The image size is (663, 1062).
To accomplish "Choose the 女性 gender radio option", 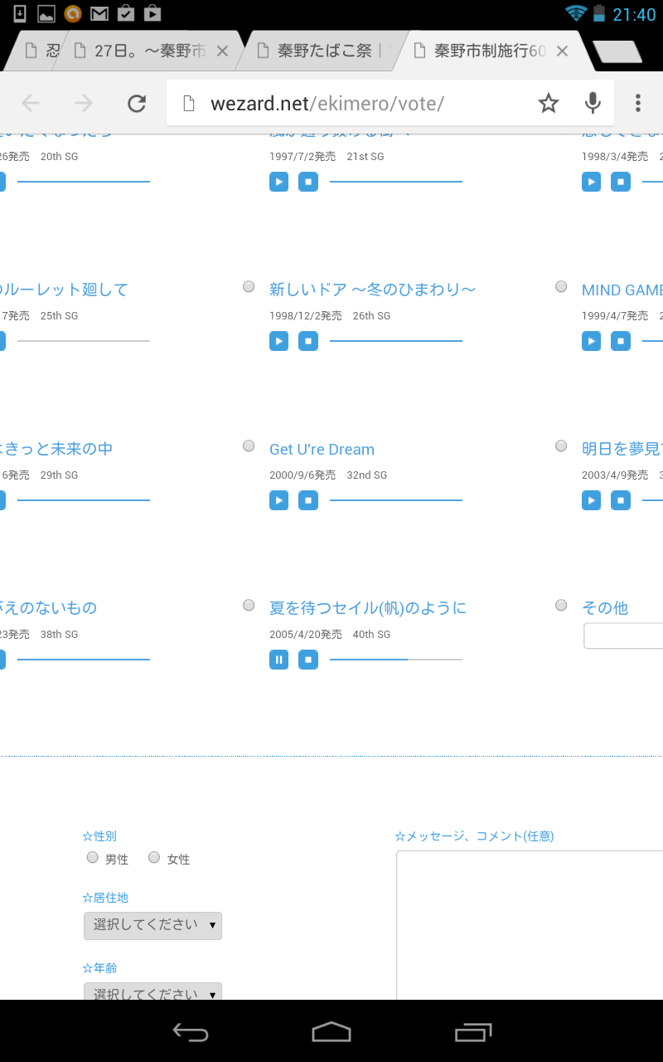I will pos(154,858).
